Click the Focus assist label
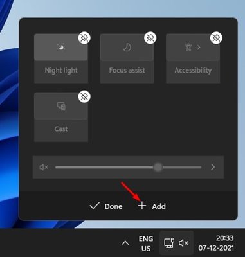 (127, 70)
